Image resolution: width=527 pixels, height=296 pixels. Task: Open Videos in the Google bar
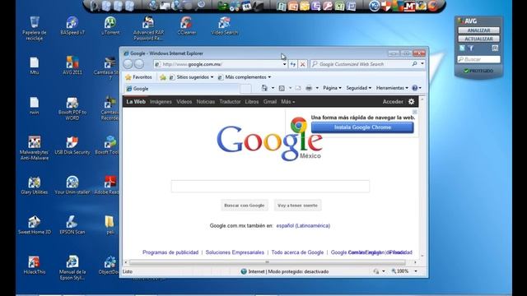[x=184, y=101]
